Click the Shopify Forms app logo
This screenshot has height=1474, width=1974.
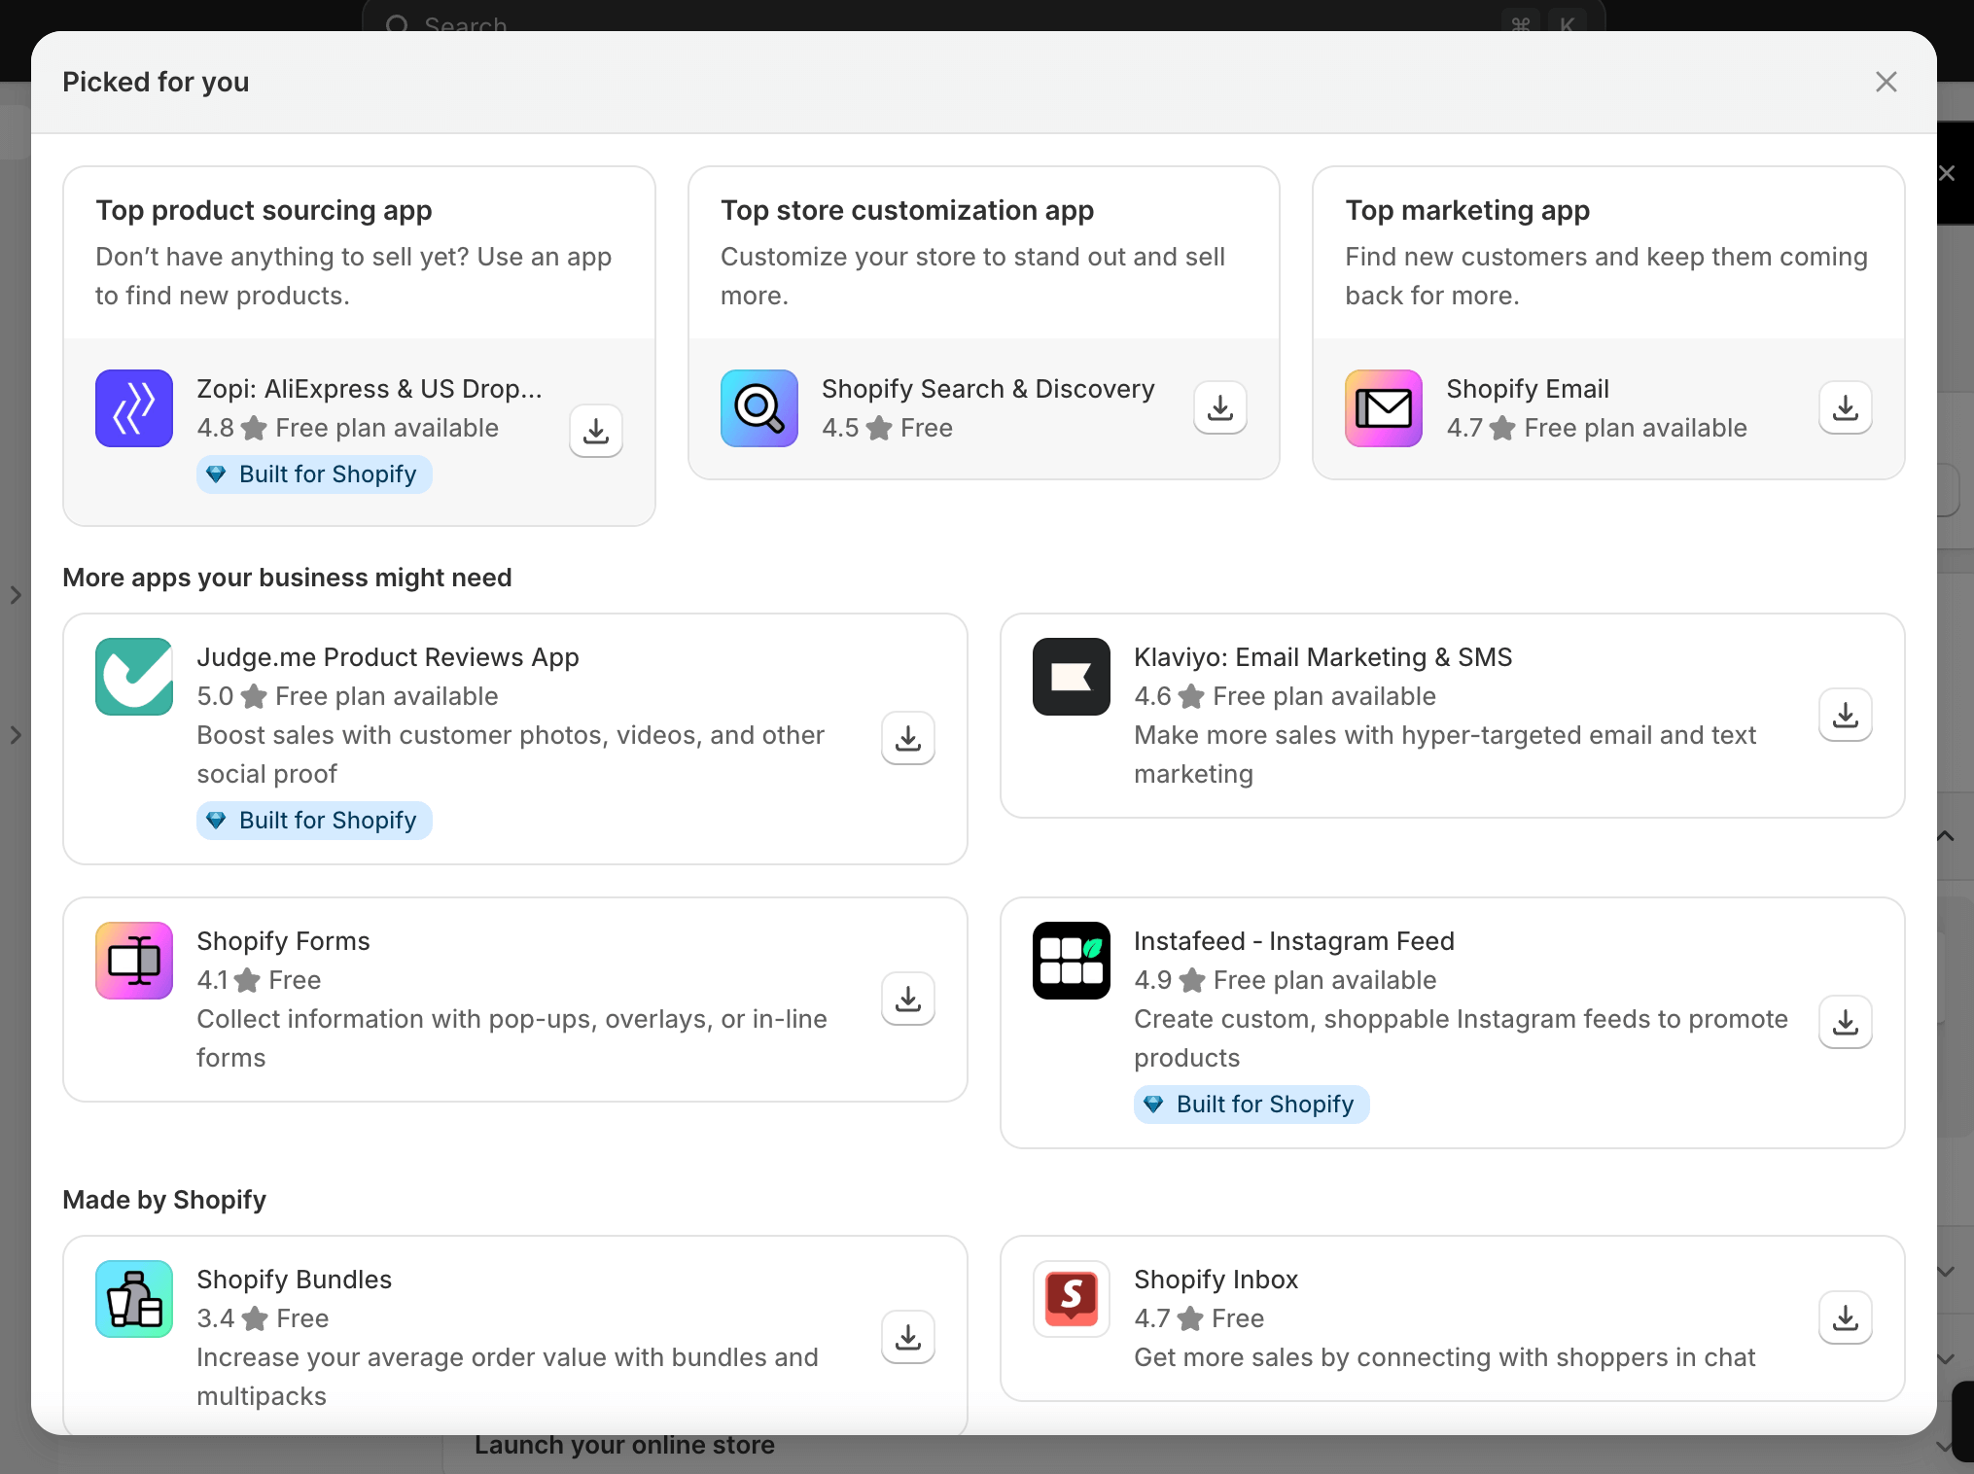tap(134, 961)
